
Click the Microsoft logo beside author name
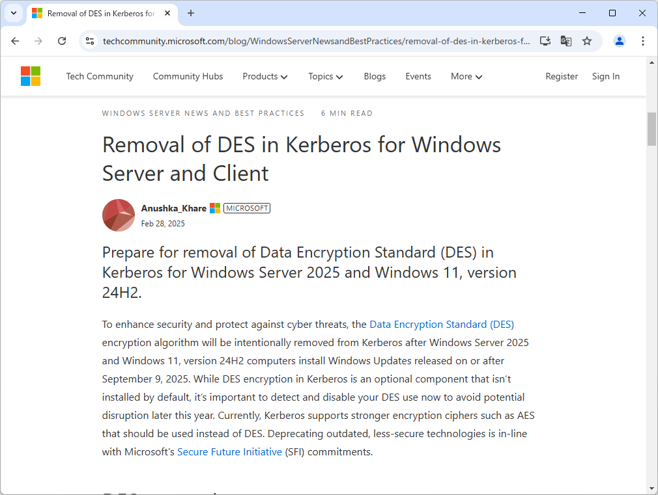(215, 208)
